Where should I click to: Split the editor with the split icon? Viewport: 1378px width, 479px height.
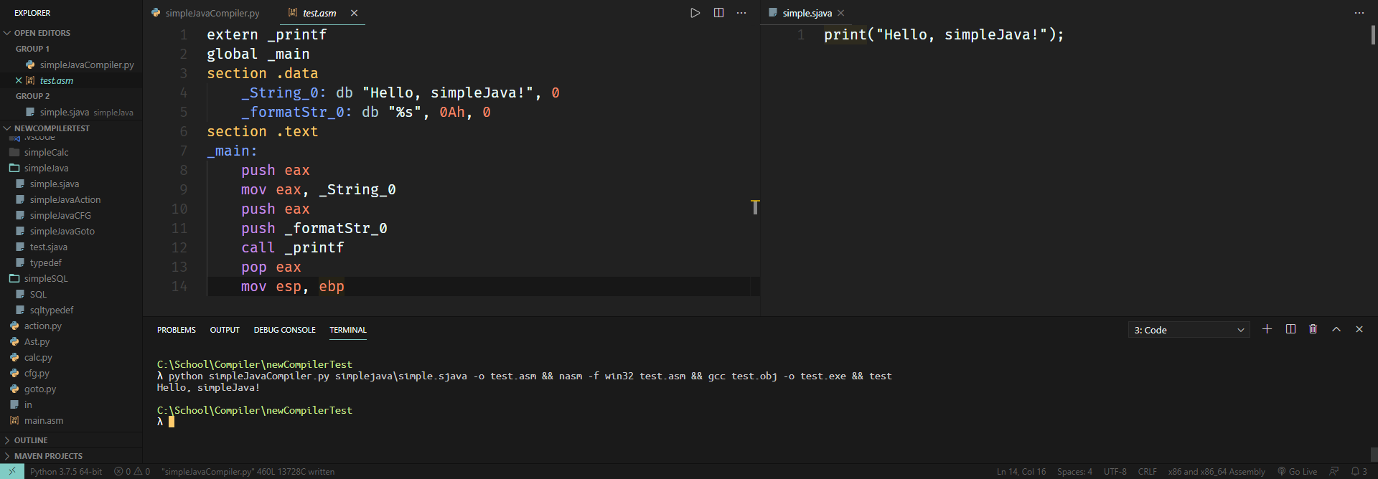(x=718, y=13)
